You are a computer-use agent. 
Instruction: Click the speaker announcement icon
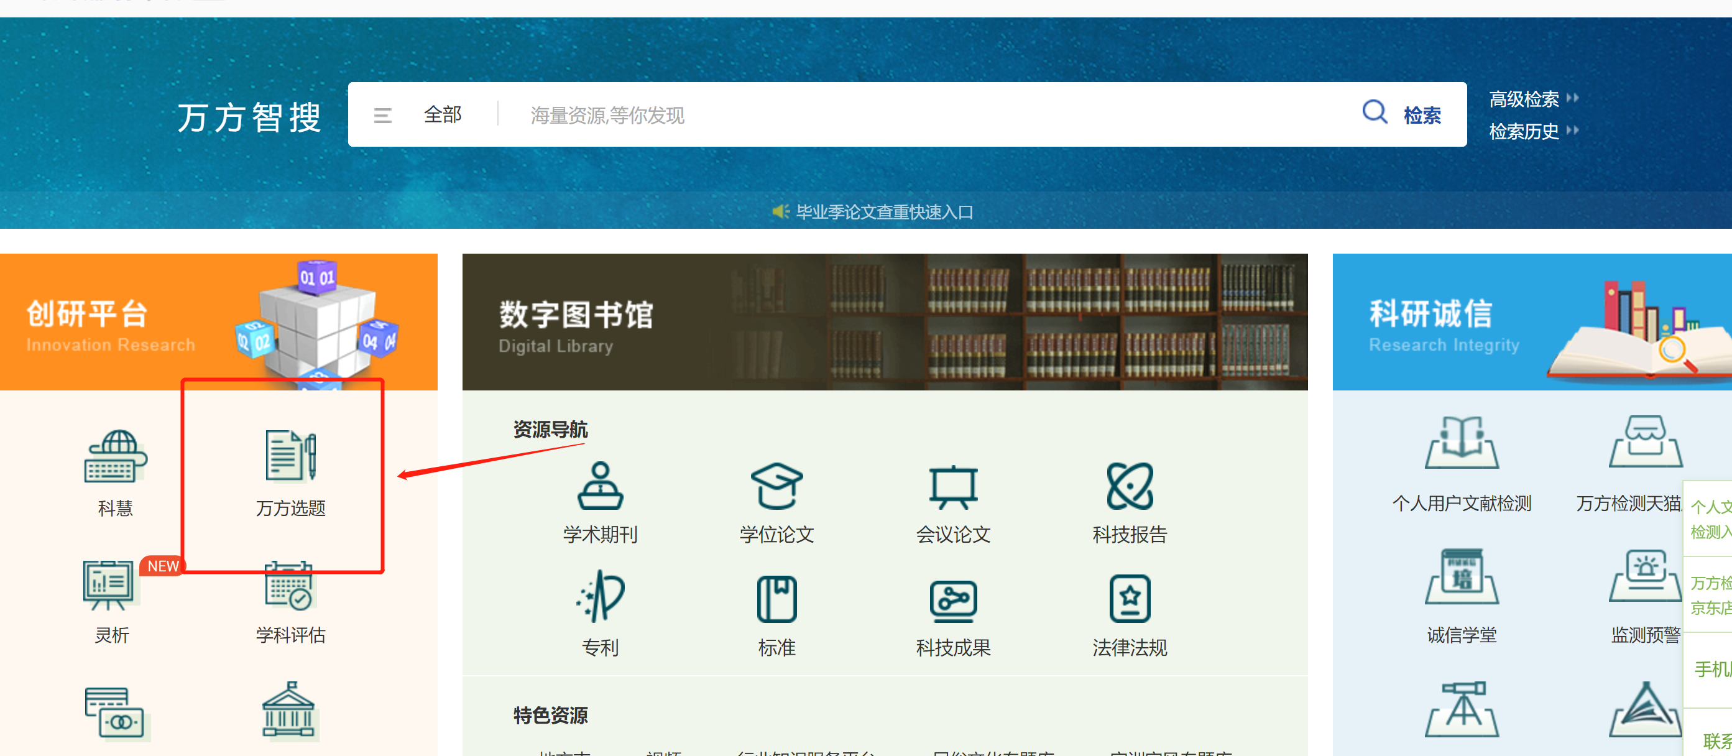click(780, 212)
